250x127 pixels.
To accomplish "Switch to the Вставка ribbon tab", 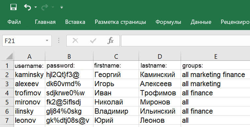I will (x=75, y=22).
